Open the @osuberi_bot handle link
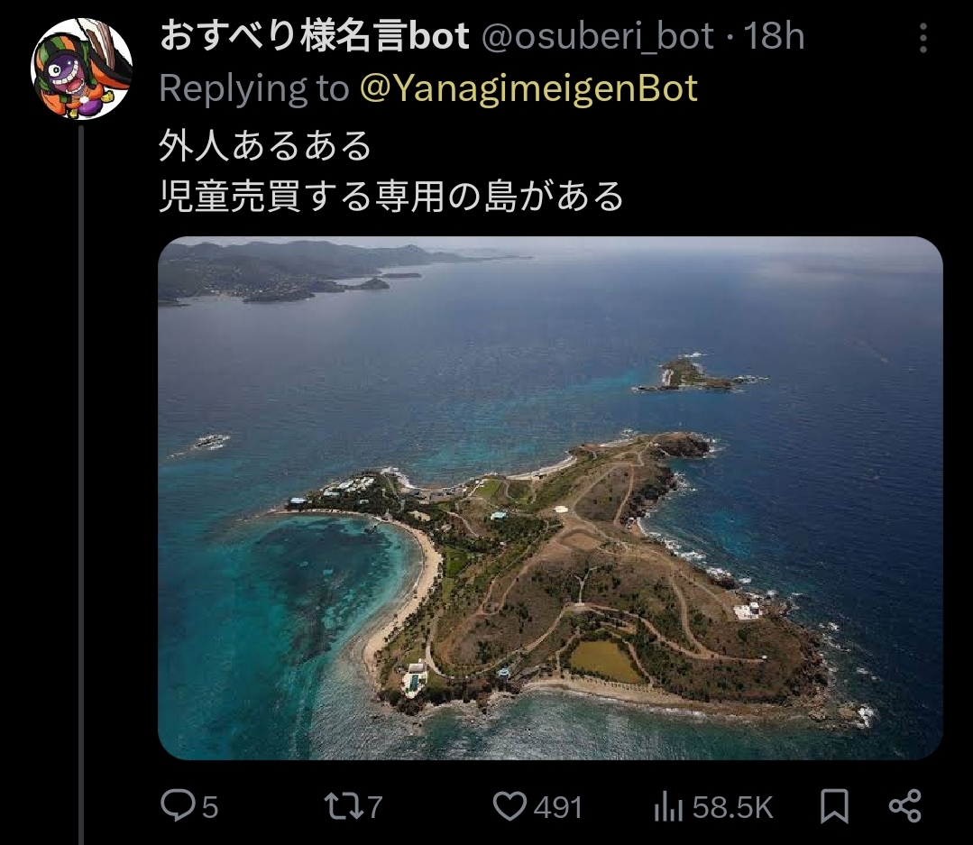973x845 pixels. click(598, 37)
